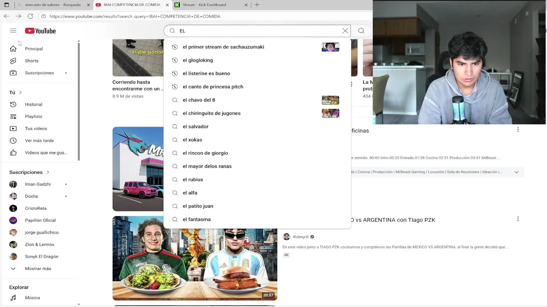The height and width of the screenshot is (307, 547).
Task: Focus the YouTube search field containing EL
Action: [257, 31]
